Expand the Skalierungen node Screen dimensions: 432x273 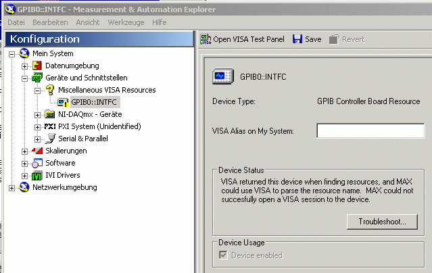click(x=24, y=151)
